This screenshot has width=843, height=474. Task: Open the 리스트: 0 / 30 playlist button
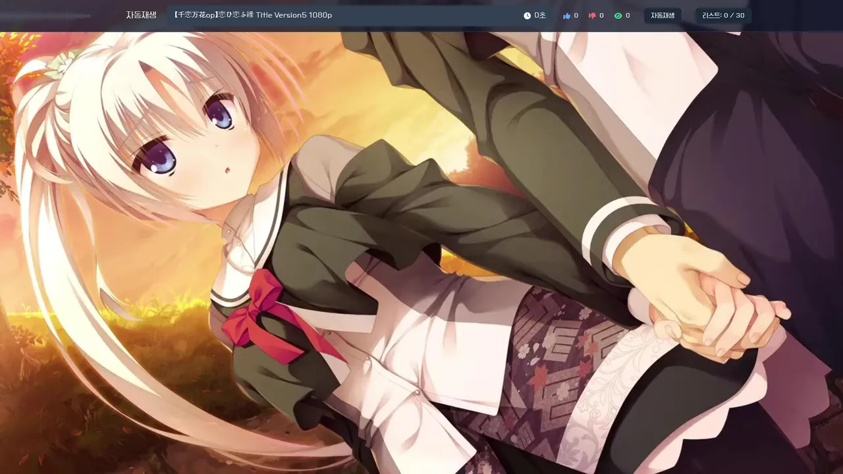(x=723, y=16)
